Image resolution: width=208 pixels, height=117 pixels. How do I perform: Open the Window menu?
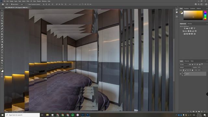tap(44, 1)
